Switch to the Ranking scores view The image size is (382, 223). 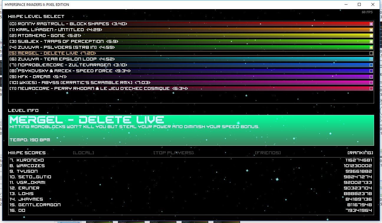(360, 153)
